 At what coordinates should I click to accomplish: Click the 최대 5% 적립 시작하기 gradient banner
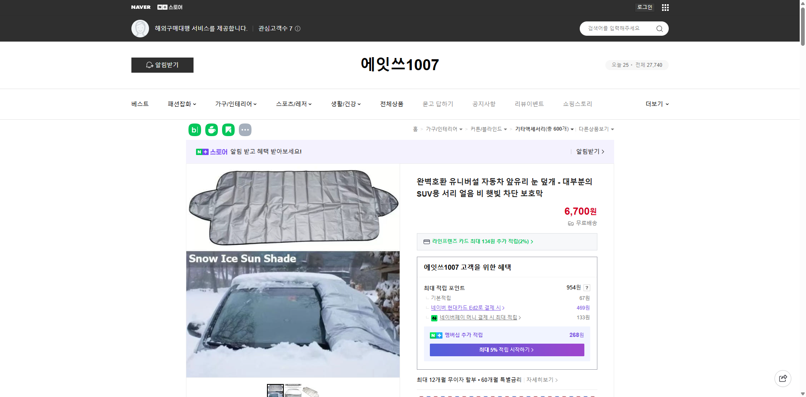pos(507,350)
